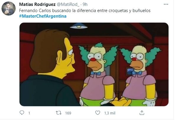Open the #MasterChefArgentina hashtag
The height and width of the screenshot is (120, 175).
click(43, 16)
